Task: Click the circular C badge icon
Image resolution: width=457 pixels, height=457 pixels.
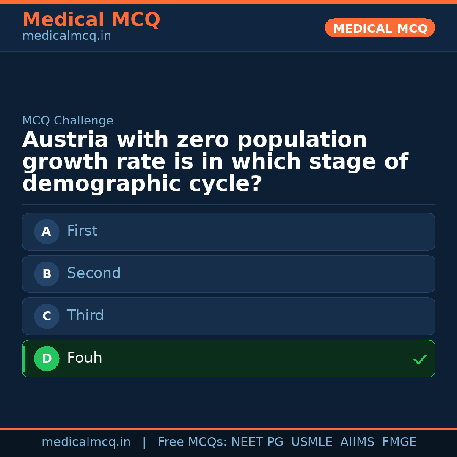Action: tap(47, 316)
